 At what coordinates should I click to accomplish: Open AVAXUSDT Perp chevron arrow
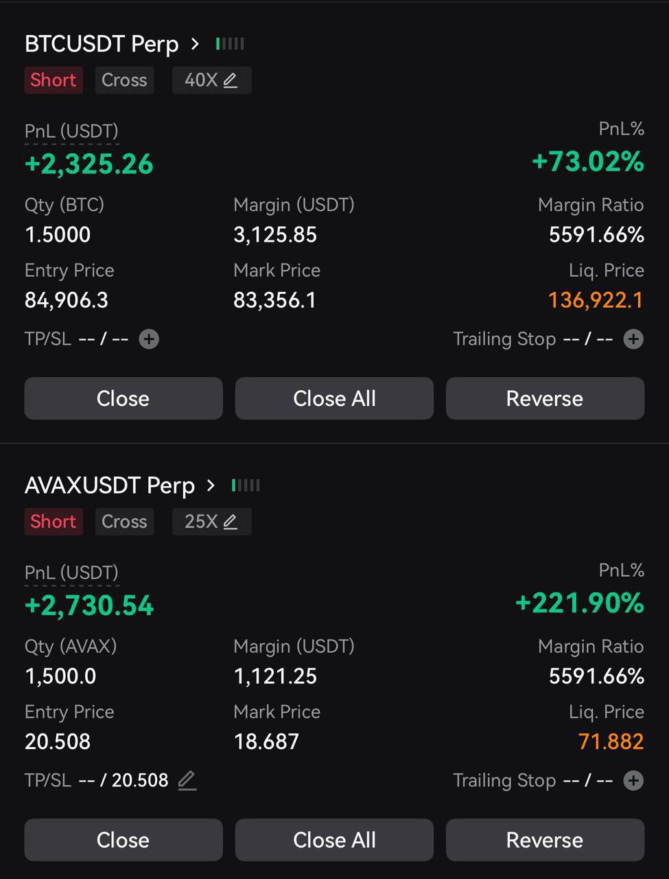(211, 486)
